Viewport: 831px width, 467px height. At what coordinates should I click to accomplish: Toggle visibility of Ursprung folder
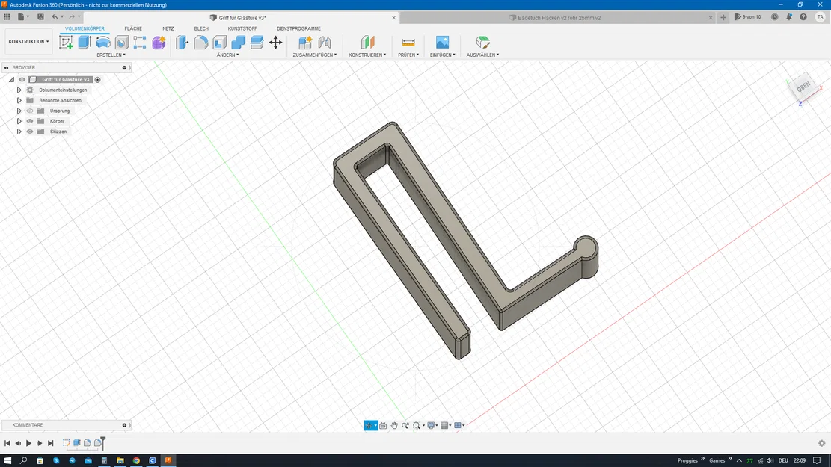[x=30, y=111]
